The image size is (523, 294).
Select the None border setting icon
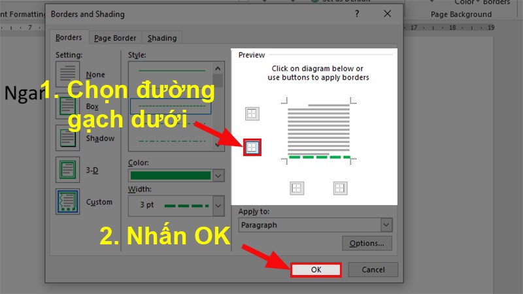click(x=69, y=74)
